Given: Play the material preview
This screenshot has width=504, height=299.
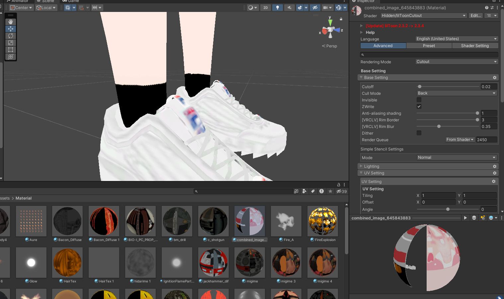Looking at the screenshot, I should [465, 218].
